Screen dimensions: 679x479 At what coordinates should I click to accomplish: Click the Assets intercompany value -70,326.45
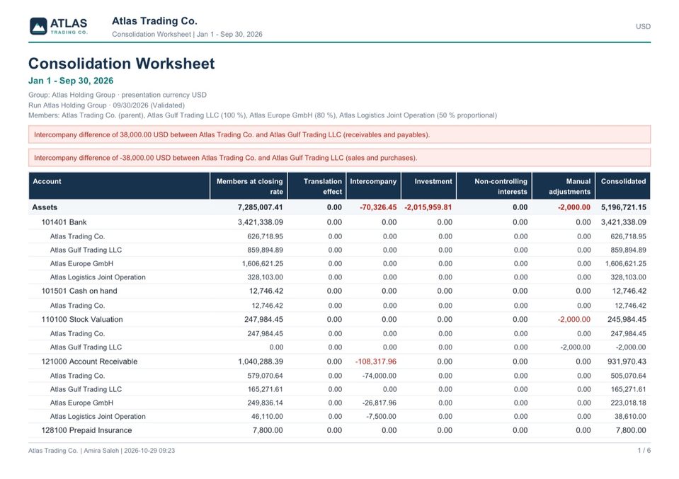[378, 207]
